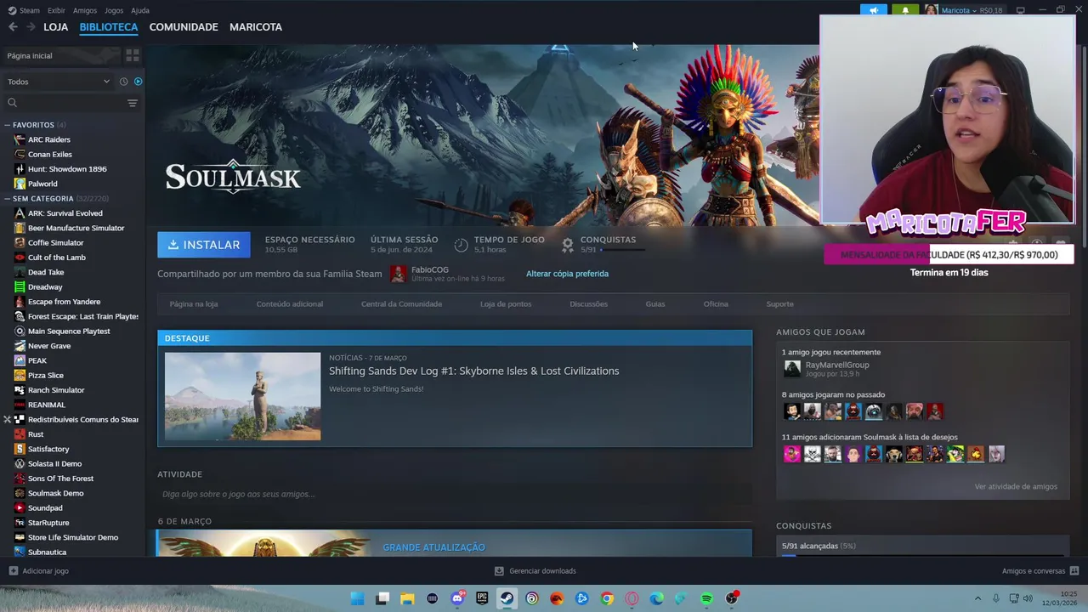
Task: Open the green notifications bell
Action: pos(904,10)
